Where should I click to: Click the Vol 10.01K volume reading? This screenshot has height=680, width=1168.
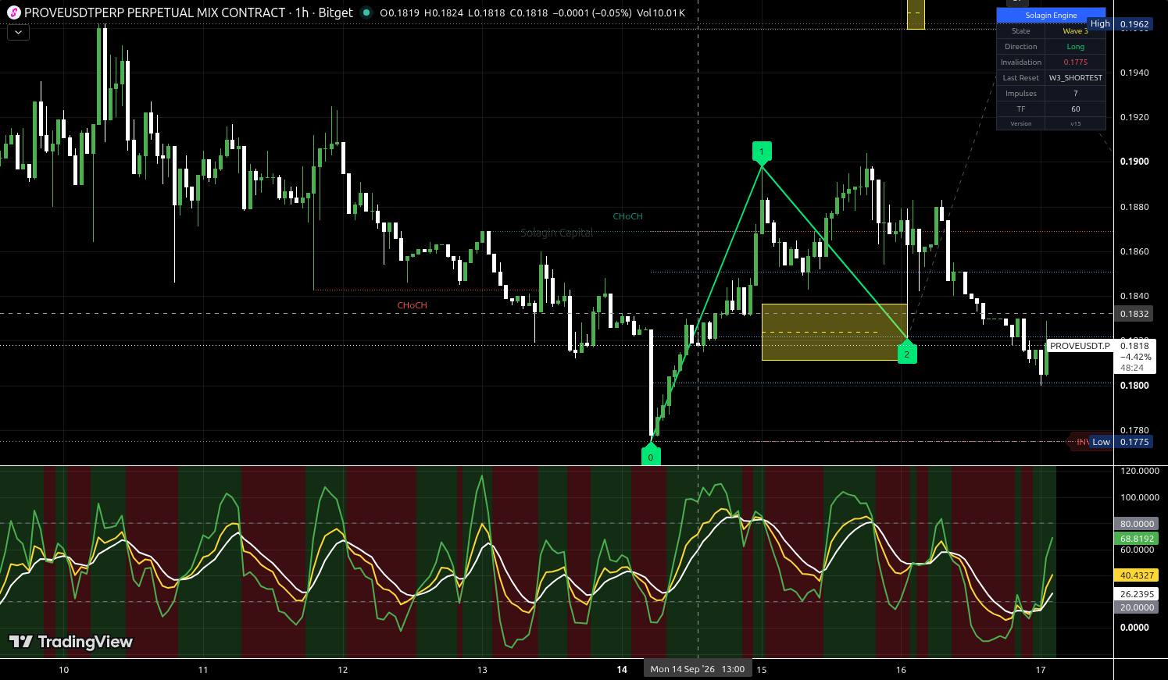(661, 13)
